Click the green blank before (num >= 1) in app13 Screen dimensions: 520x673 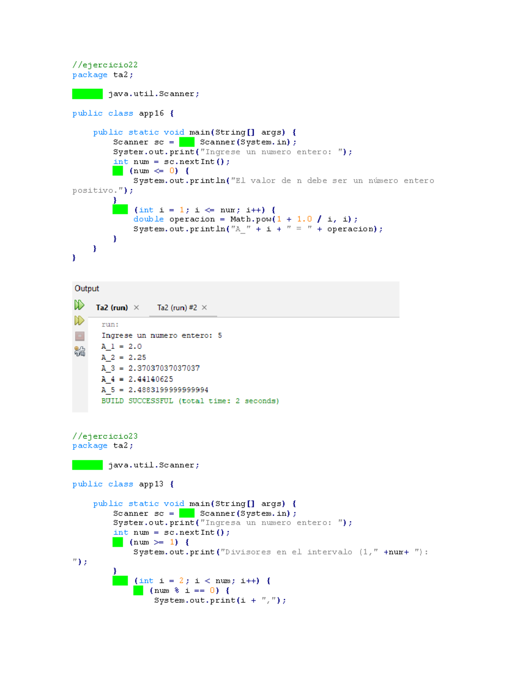[117, 542]
